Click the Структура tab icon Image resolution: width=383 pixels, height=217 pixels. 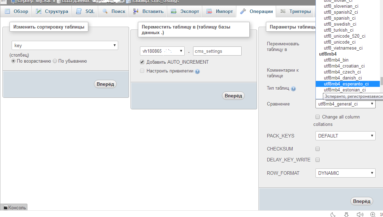tap(39, 11)
